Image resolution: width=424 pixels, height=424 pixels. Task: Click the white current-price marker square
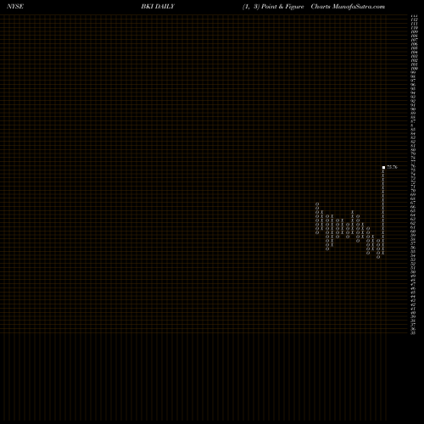[x=383, y=167]
